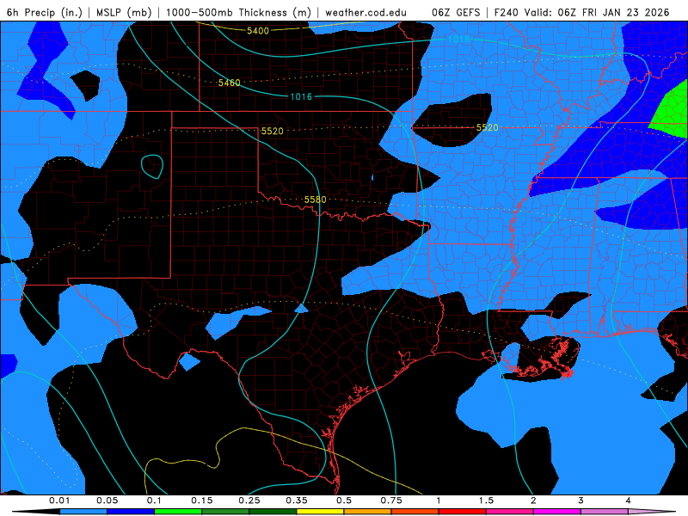
Task: Click the red-orange 0.75 legend swatch
Action: pyautogui.click(x=415, y=512)
